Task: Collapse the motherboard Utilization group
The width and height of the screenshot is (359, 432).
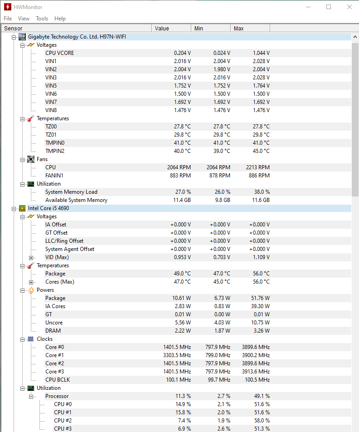Action: pyautogui.click(x=23, y=184)
